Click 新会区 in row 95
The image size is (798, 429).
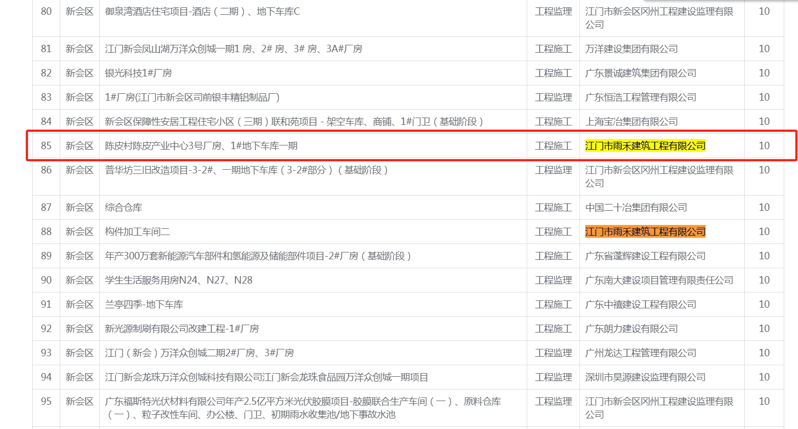coord(79,402)
